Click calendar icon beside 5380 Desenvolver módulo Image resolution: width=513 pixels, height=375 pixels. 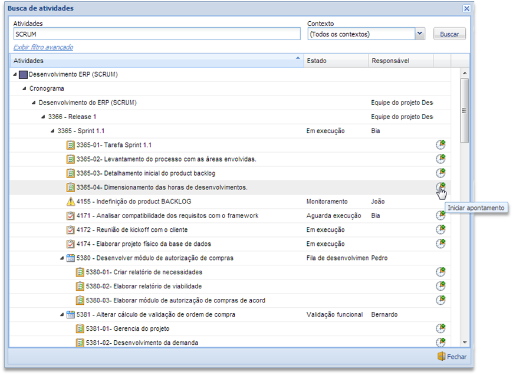point(70,258)
